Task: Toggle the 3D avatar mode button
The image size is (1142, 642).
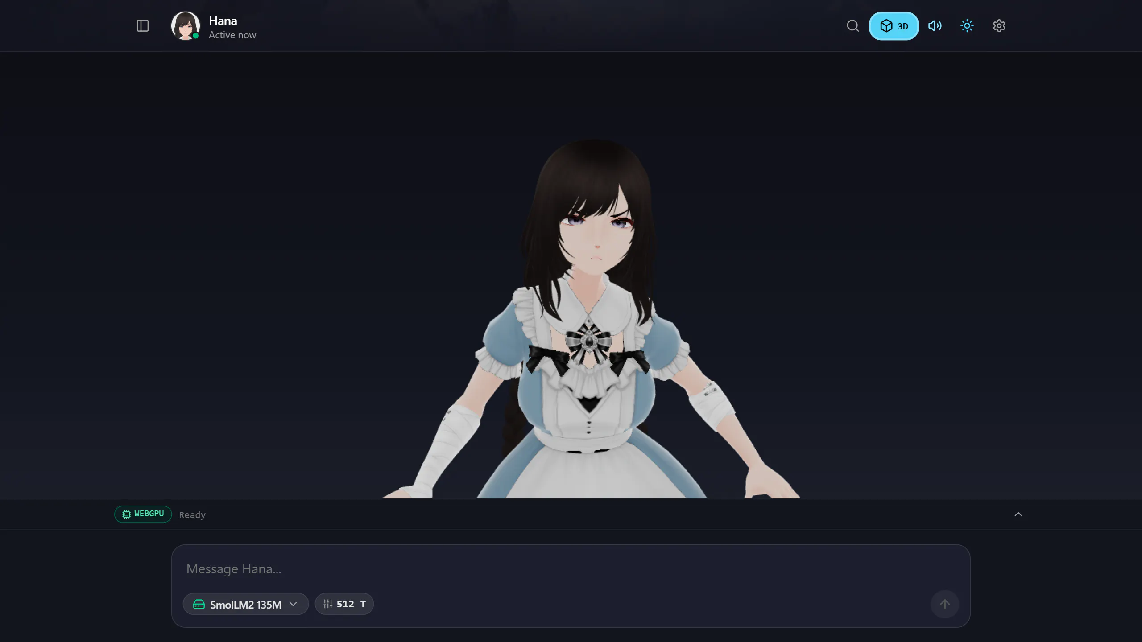Action: click(x=894, y=26)
